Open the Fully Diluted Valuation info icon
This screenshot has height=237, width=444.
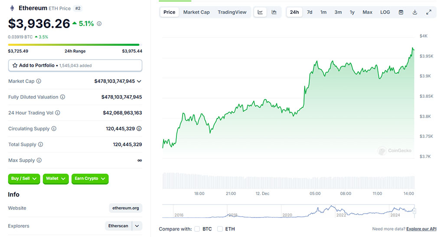(62, 97)
